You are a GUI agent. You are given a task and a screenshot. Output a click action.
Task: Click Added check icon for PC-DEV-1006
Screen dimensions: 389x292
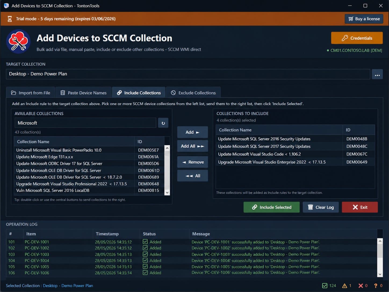(145, 273)
